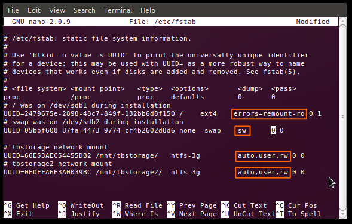
Task: Click the '^C Cur Pos' shortcut label
Action: click(x=296, y=205)
